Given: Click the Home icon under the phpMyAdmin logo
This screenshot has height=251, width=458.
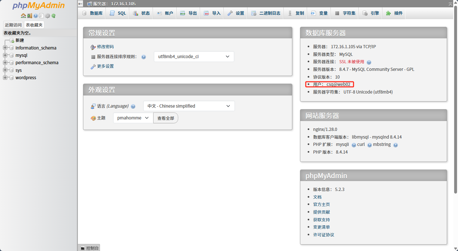Looking at the screenshot, I should tap(23, 16).
